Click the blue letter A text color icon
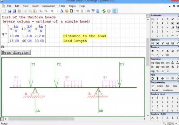 (x=62, y=11)
